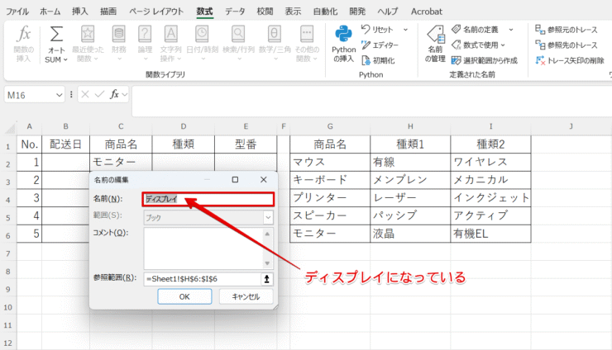Image resolution: width=612 pixels, height=350 pixels.
Task: Click the Insert Function (関数の挿入) icon
Action: (25, 35)
